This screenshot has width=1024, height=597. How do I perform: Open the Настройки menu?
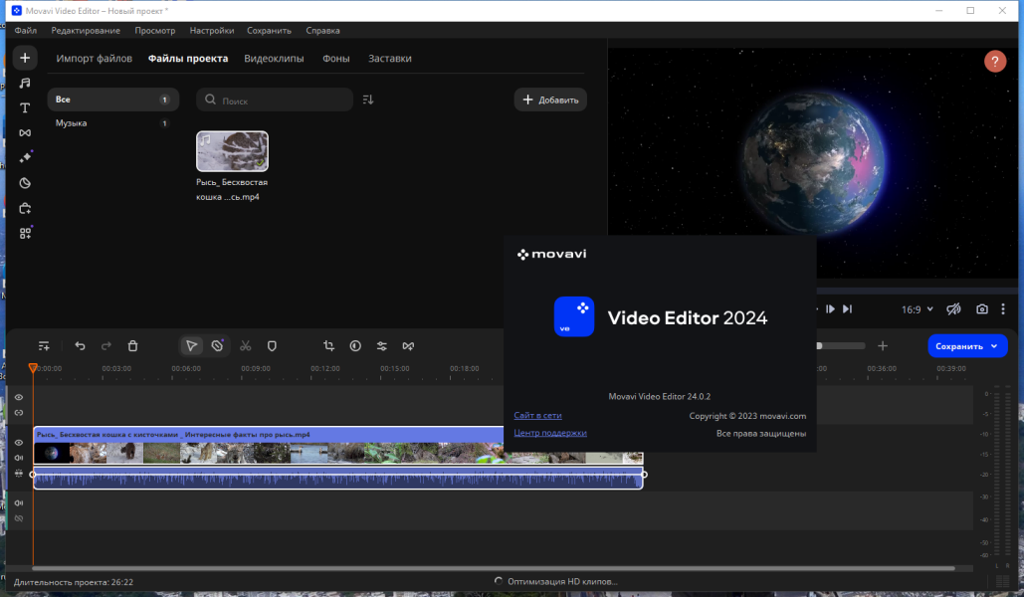(212, 31)
